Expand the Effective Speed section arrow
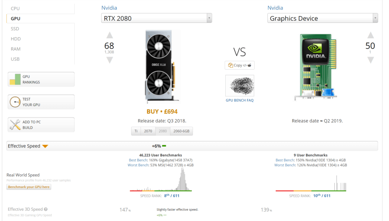This screenshot has height=221, width=389. [45, 146]
